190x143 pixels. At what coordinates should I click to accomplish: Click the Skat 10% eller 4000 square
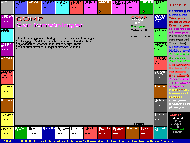pyautogui.click(x=63, y=7)
